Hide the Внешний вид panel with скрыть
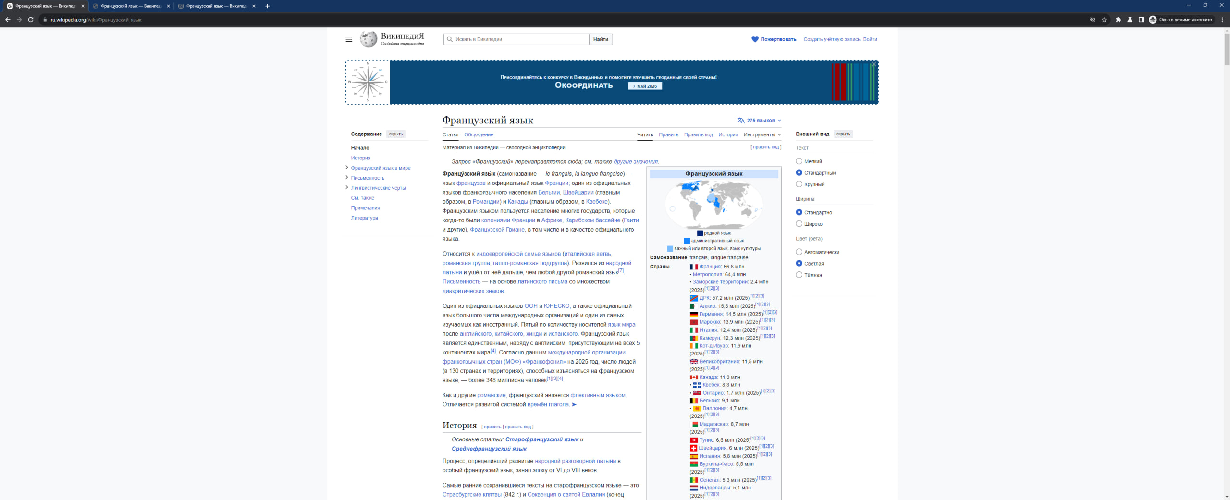Viewport: 1230px width, 500px height. [x=843, y=134]
